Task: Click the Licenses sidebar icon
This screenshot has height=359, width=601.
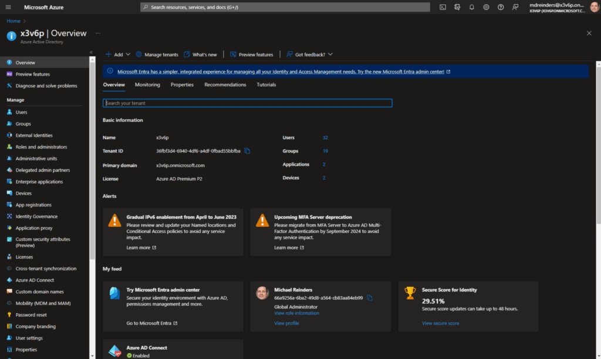Action: pyautogui.click(x=9, y=257)
